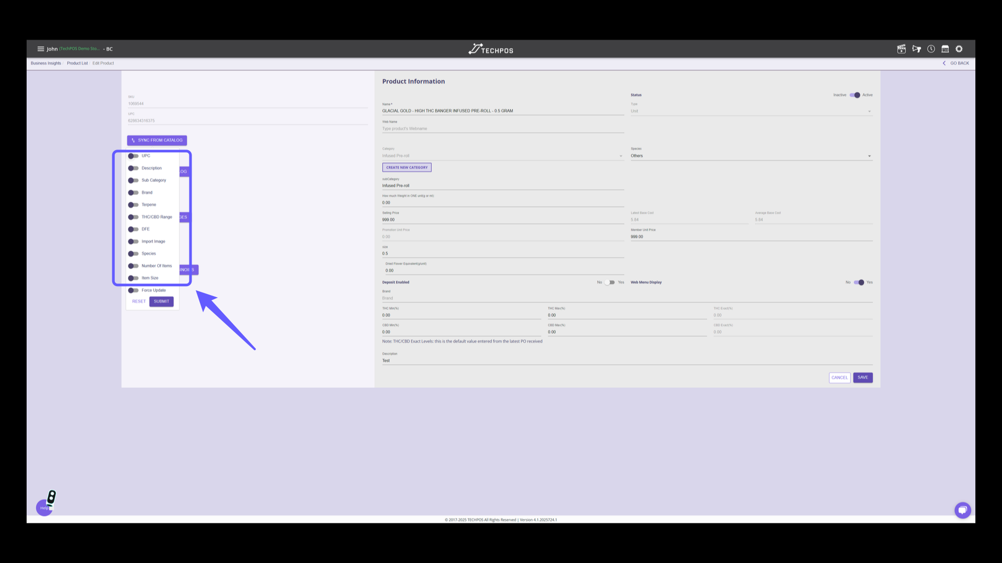This screenshot has width=1002, height=563.
Task: Click the Web Name input field
Action: pos(503,129)
